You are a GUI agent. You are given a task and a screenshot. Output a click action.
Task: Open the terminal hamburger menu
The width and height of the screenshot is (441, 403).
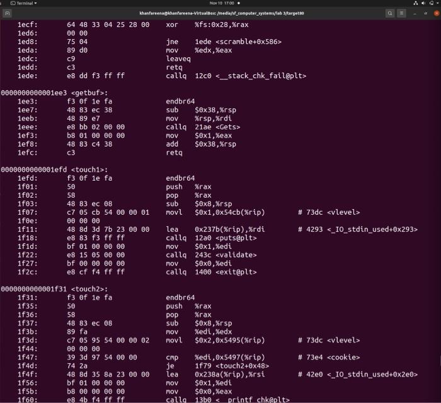402,13
